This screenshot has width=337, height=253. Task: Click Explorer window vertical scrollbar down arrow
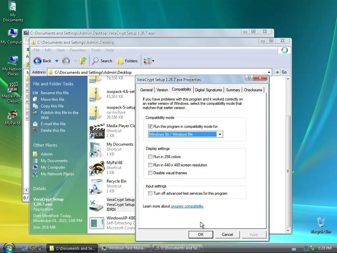tap(288, 231)
